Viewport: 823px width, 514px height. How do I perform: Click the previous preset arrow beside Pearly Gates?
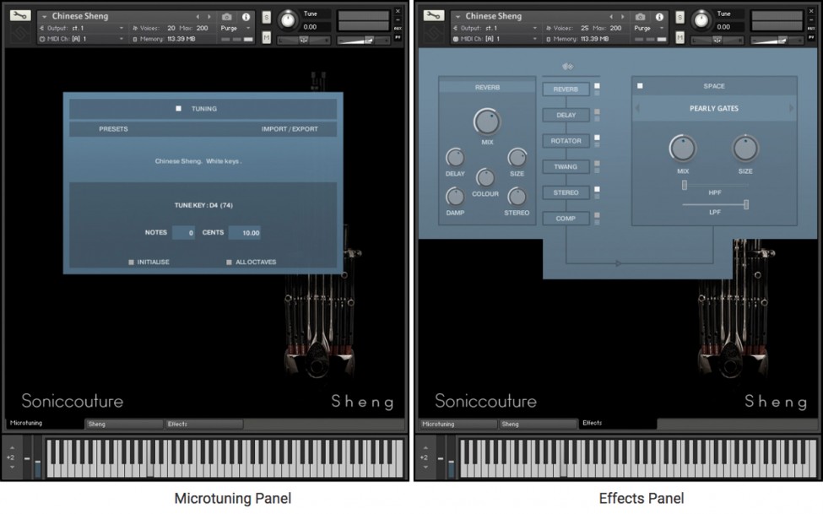point(637,108)
